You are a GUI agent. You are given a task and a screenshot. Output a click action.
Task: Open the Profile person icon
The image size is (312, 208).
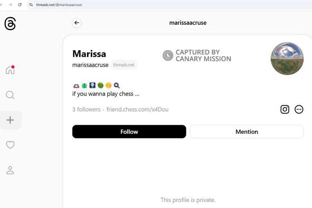tap(10, 170)
